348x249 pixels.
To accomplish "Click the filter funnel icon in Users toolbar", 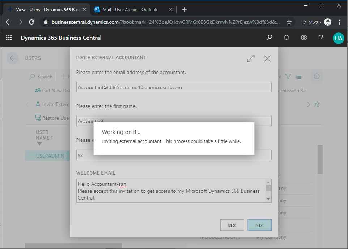I will 288,77.
